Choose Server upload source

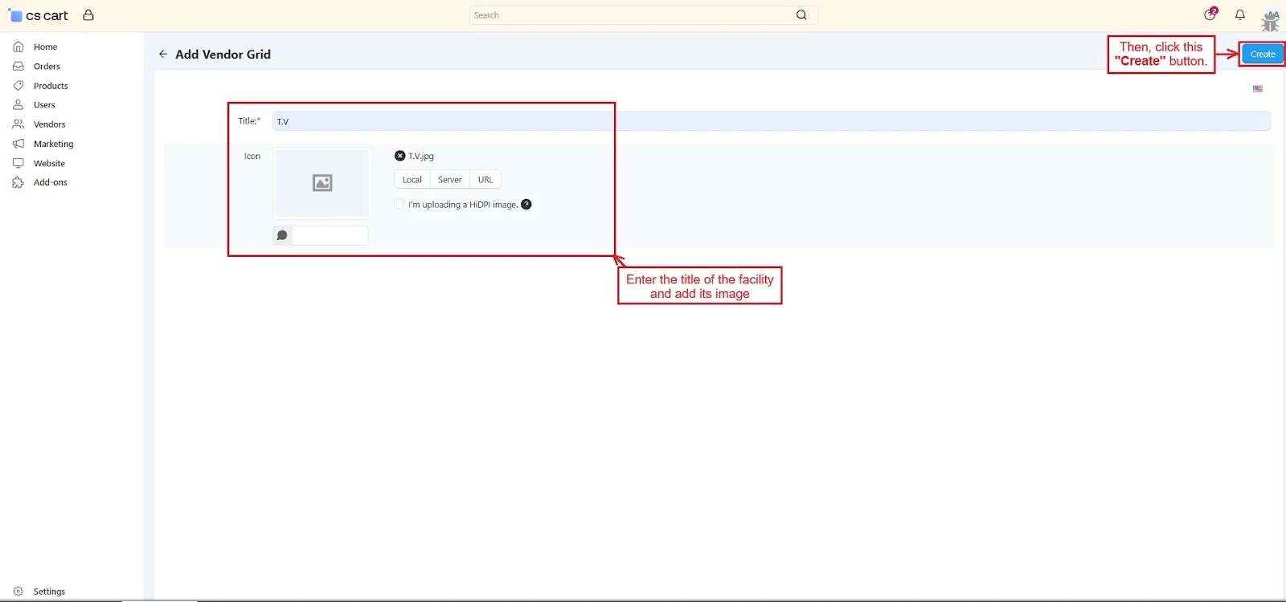pyautogui.click(x=449, y=180)
